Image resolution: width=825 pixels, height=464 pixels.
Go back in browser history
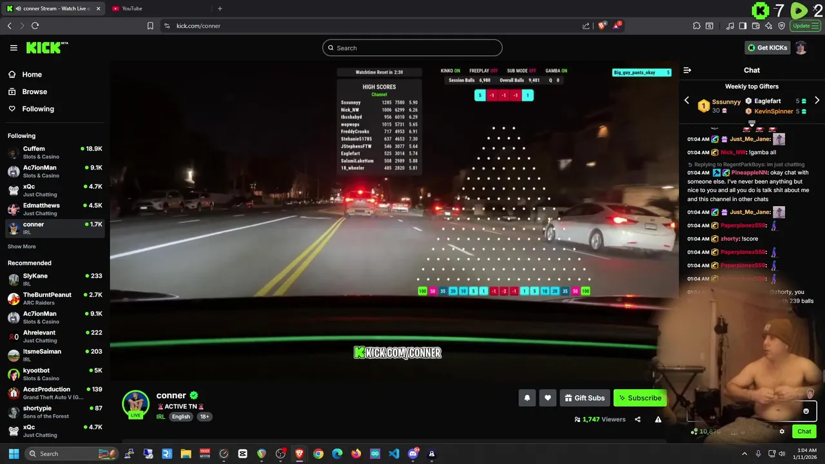pos(9,26)
